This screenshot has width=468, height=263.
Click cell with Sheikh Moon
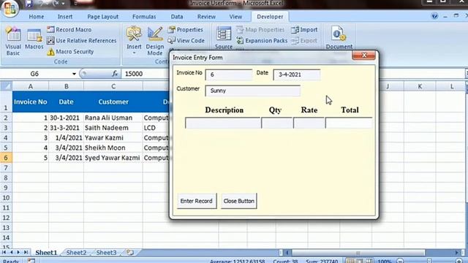coord(113,148)
